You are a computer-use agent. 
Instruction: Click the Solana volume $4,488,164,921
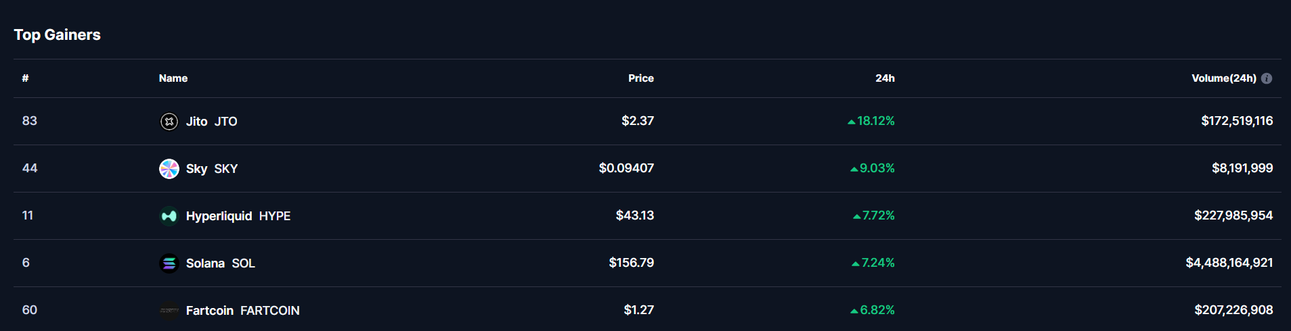click(1229, 263)
